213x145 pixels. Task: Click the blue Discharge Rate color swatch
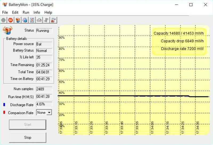(x=4, y=105)
